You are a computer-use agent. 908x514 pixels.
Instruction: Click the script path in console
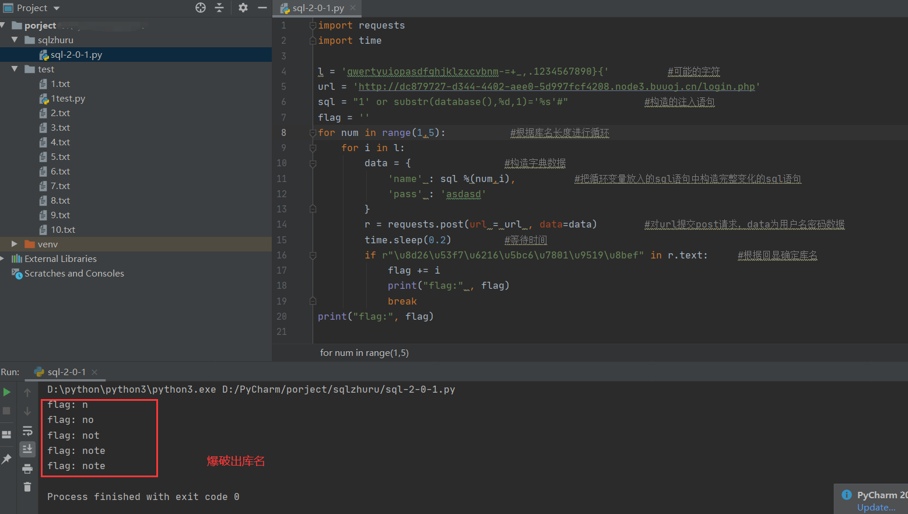coord(338,389)
